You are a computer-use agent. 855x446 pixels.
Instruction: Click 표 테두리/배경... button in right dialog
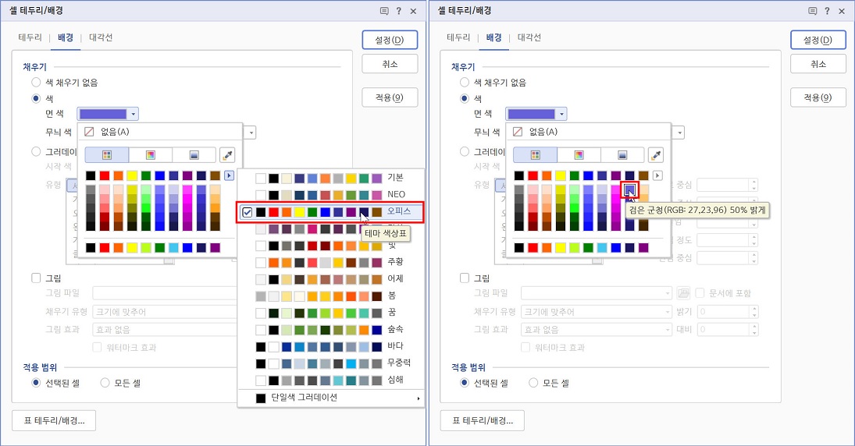click(x=483, y=420)
